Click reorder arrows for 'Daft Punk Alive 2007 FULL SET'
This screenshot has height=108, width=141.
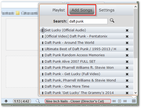[43, 62]
